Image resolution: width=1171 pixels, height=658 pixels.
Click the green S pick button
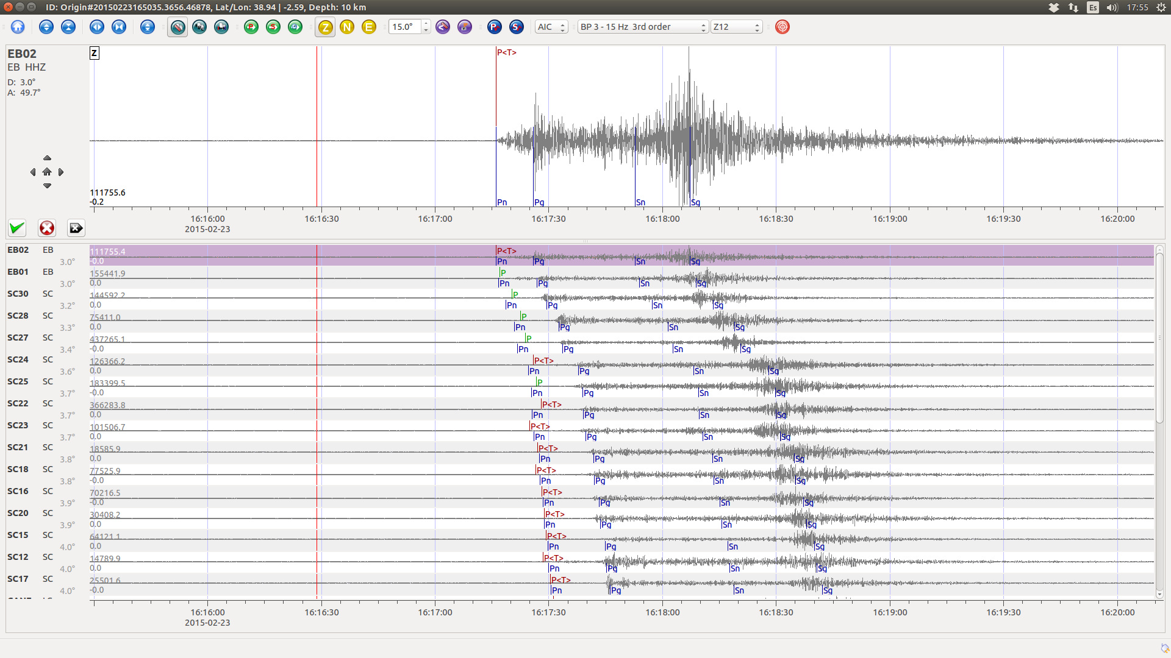point(273,27)
